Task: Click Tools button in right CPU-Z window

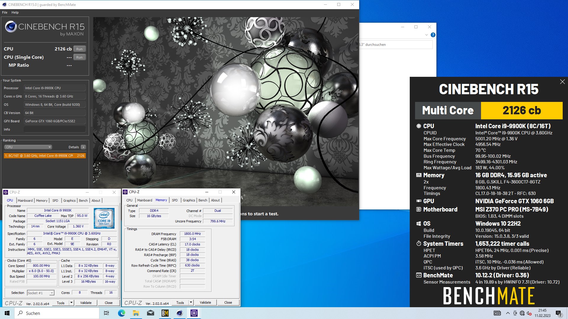Action: click(180, 302)
